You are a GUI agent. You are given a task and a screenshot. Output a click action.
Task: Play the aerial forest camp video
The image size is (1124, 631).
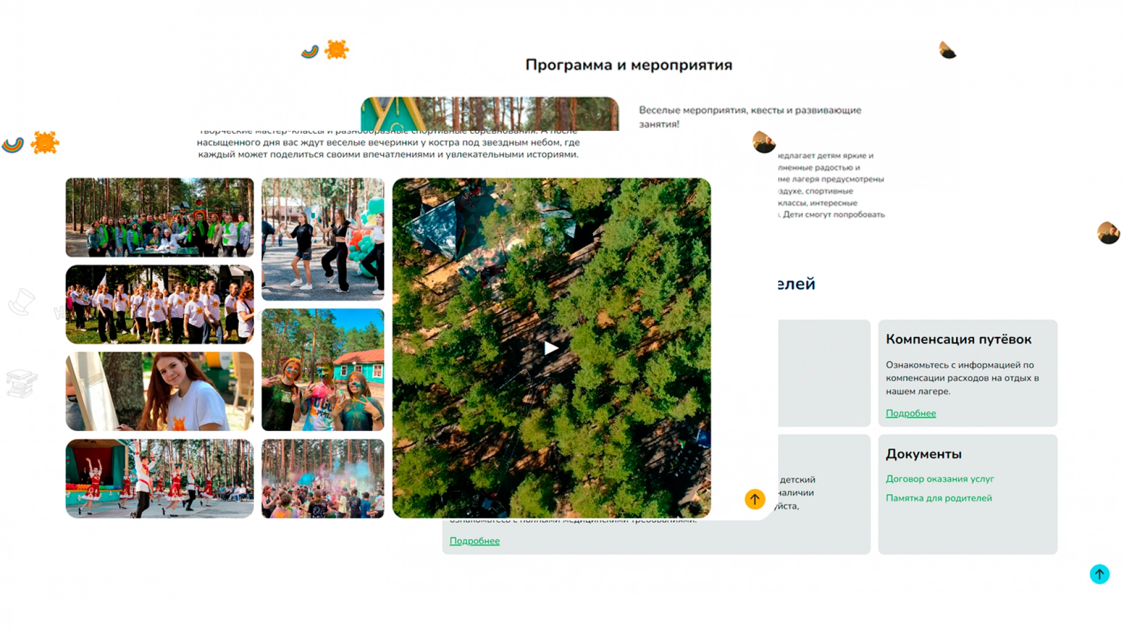coord(551,348)
